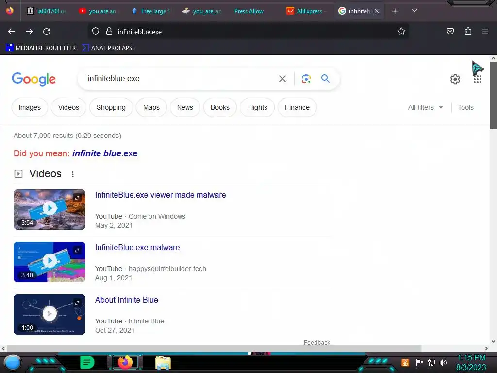
Task: Switch to the you_are_an tab
Action: [x=202, y=11]
